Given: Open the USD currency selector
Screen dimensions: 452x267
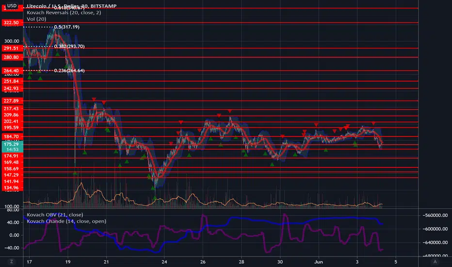Looking at the screenshot, I should [12, 5].
